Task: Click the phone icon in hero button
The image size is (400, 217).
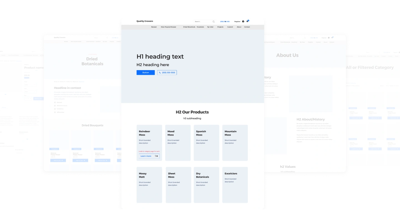Action: click(x=160, y=73)
